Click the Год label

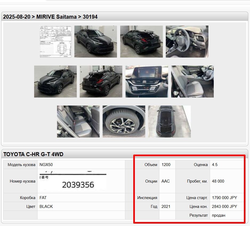click(154, 206)
